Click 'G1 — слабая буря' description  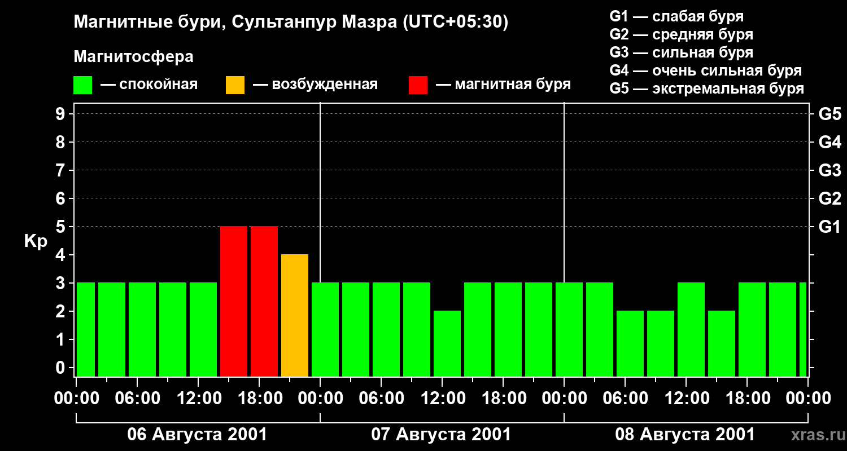(x=676, y=16)
